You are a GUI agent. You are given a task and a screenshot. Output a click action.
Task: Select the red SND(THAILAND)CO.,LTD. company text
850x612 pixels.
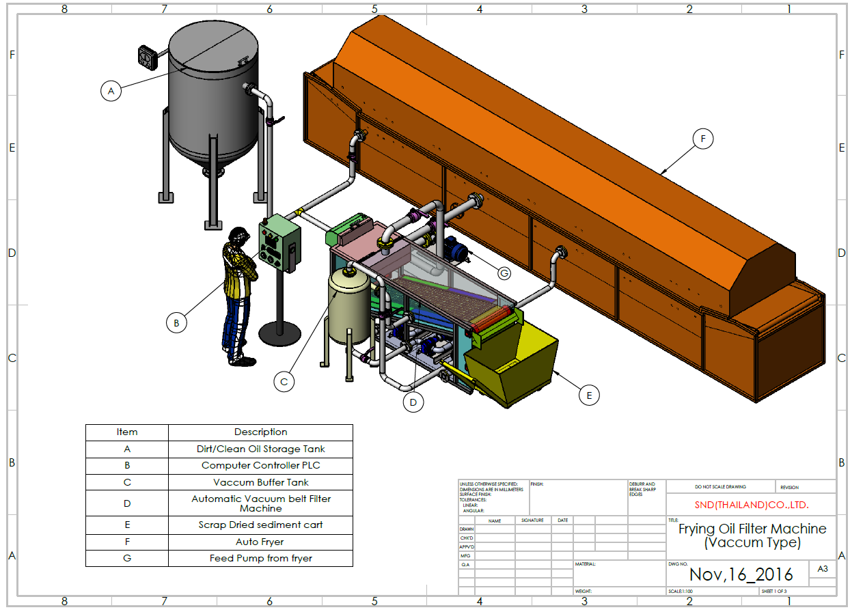tap(751, 505)
